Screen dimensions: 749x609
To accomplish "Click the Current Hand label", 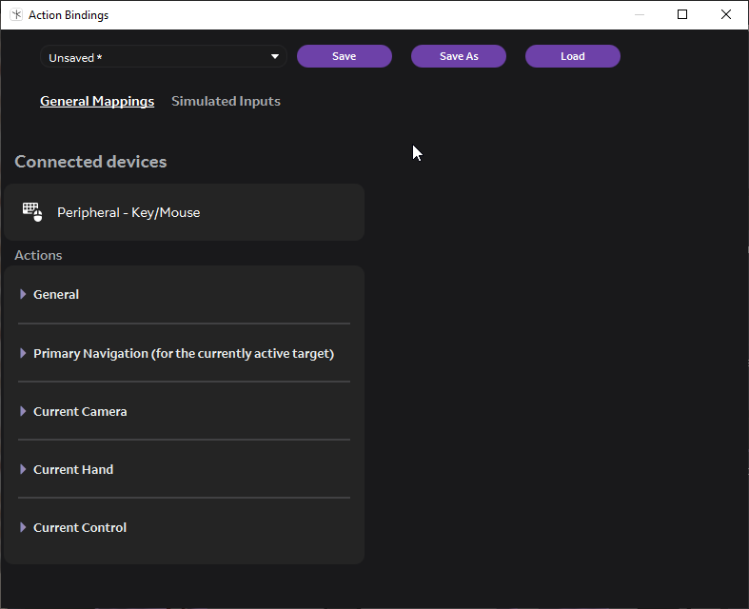I will point(73,470).
